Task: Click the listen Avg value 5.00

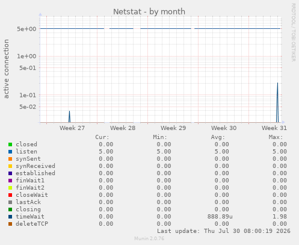Action: pos(222,152)
